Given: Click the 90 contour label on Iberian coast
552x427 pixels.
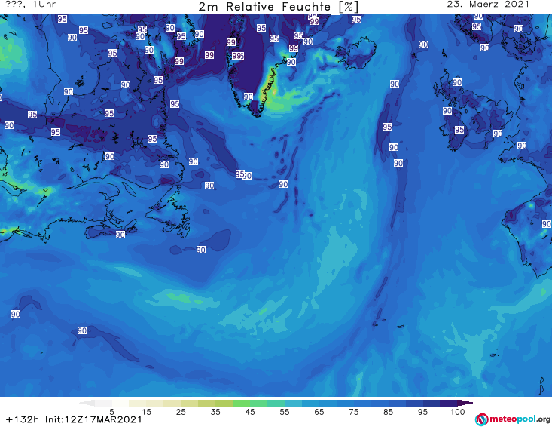Looking at the screenshot, I should (x=547, y=224).
